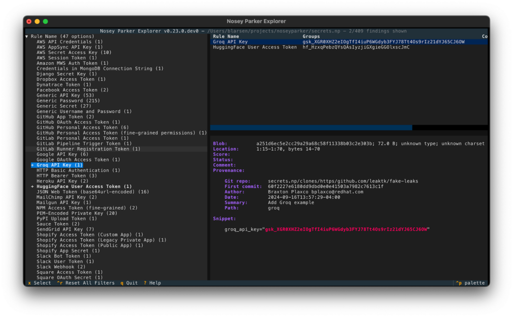Select GitHub App Token (2)
This screenshot has width=513, height=317.
[65, 117]
